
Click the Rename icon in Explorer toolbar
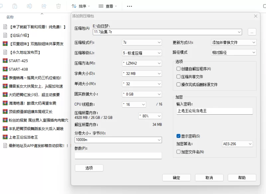click(29, 6)
